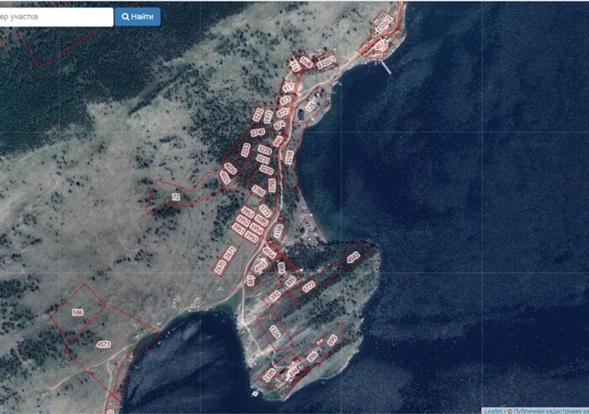Select parcel label 1326 on peninsula
The height and width of the screenshot is (414, 589).
275,332
